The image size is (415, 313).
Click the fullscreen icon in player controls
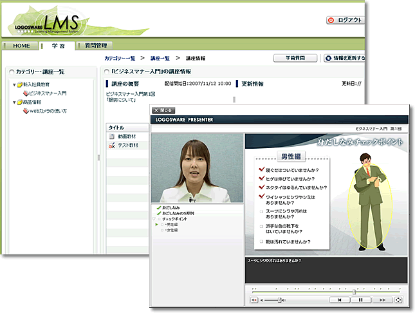(398, 299)
